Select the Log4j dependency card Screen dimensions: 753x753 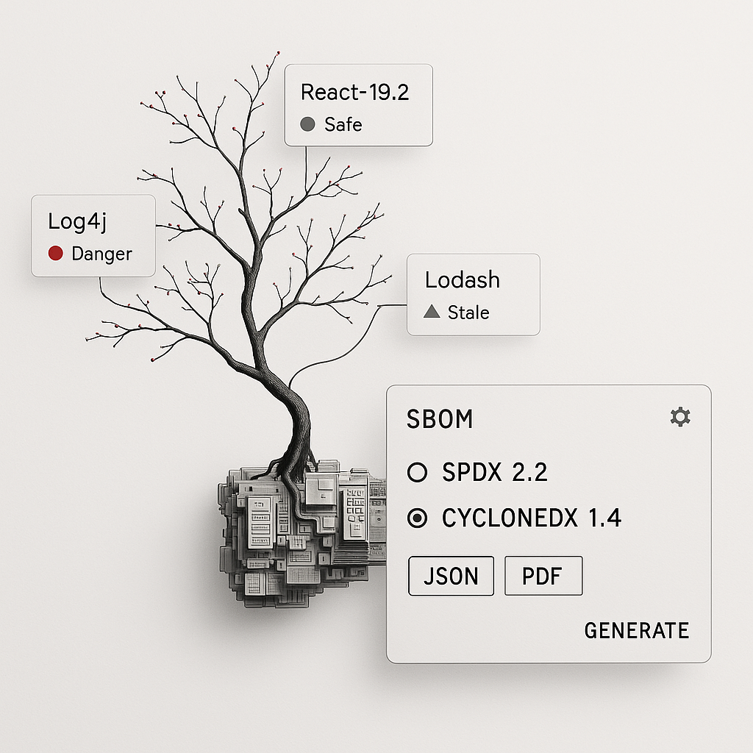click(x=93, y=237)
